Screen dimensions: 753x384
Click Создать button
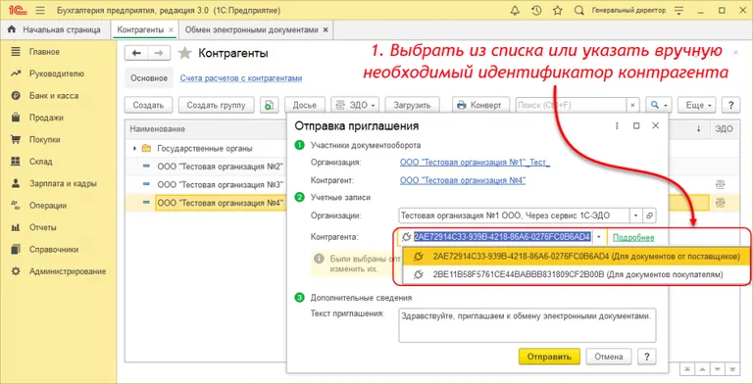[x=148, y=105]
